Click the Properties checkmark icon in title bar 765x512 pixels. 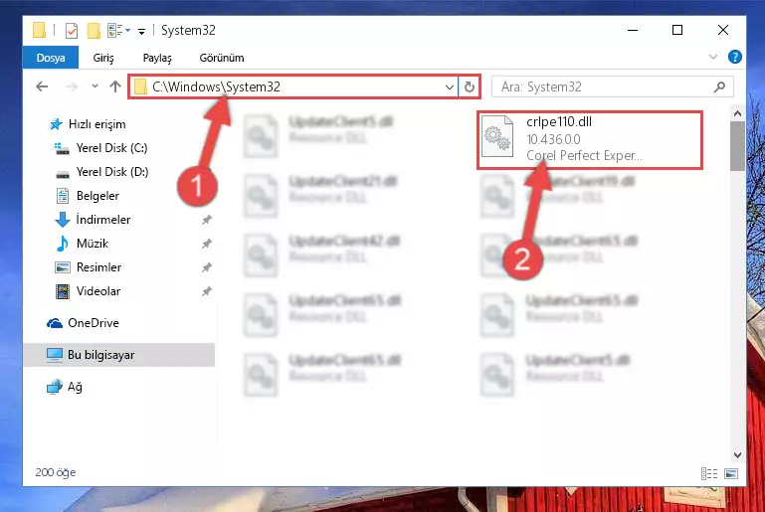click(x=72, y=31)
